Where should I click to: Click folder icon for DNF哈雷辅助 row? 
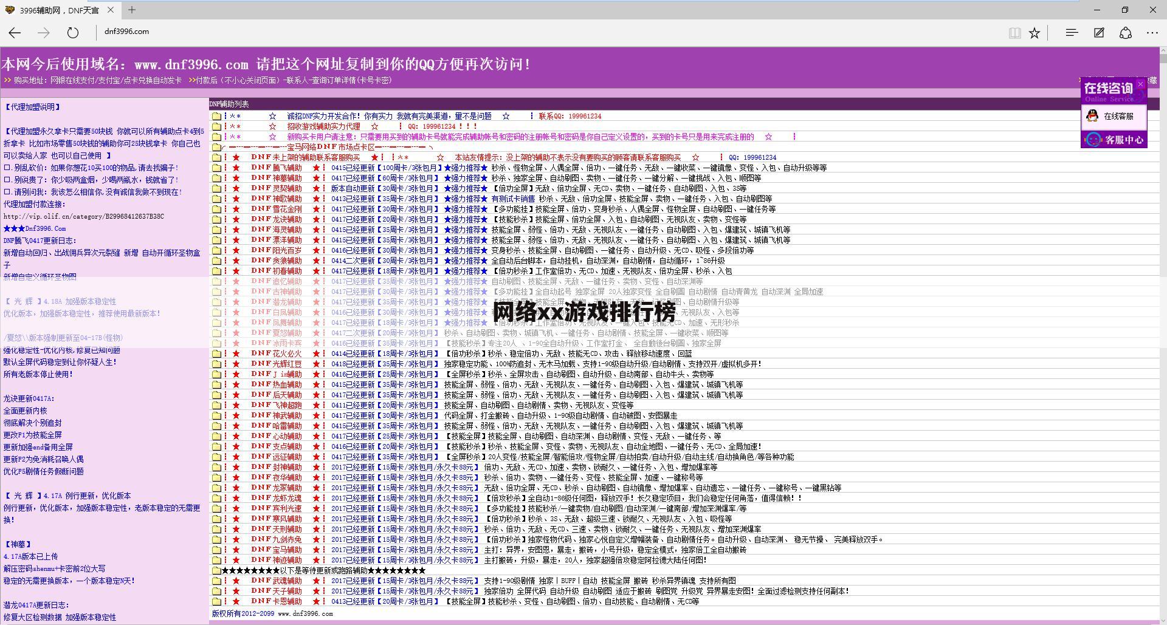tap(216, 426)
